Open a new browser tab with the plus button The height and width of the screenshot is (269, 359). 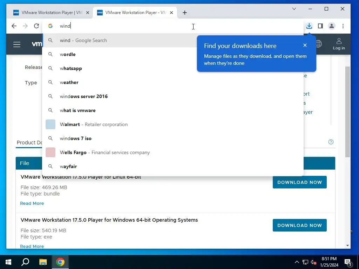click(x=185, y=13)
